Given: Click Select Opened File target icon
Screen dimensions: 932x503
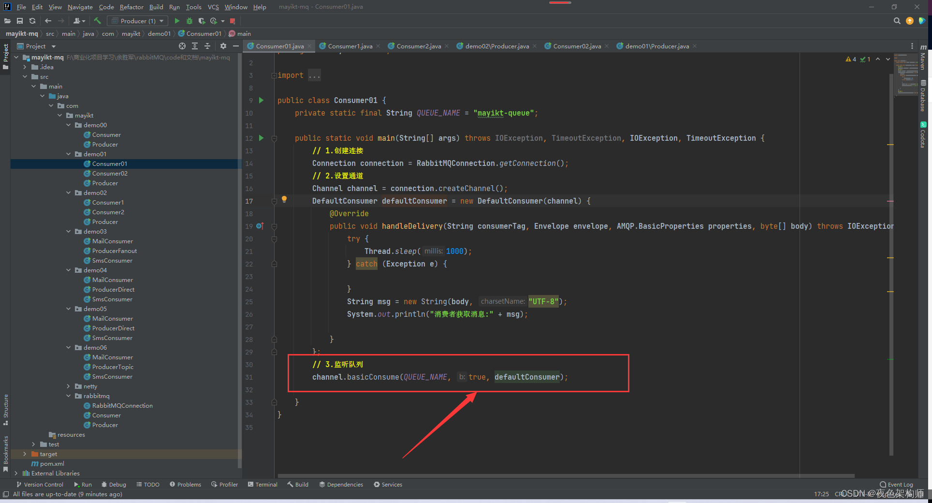Looking at the screenshot, I should pos(182,46).
